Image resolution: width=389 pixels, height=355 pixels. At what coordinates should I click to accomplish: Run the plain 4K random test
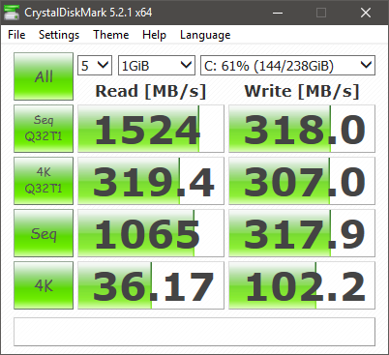(x=44, y=285)
